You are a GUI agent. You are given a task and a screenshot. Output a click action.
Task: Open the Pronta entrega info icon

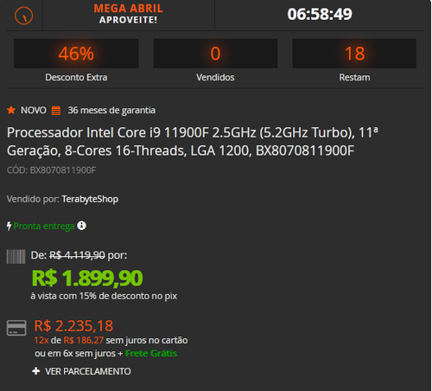(x=81, y=226)
